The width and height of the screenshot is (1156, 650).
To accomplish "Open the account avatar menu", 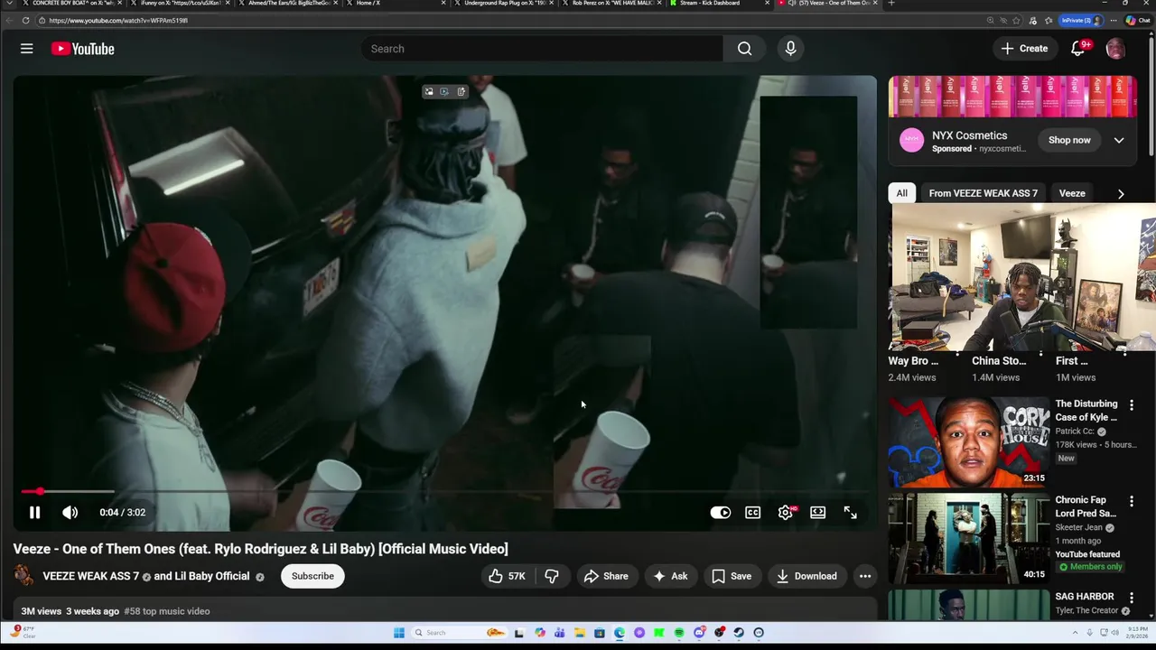I will coord(1115,49).
